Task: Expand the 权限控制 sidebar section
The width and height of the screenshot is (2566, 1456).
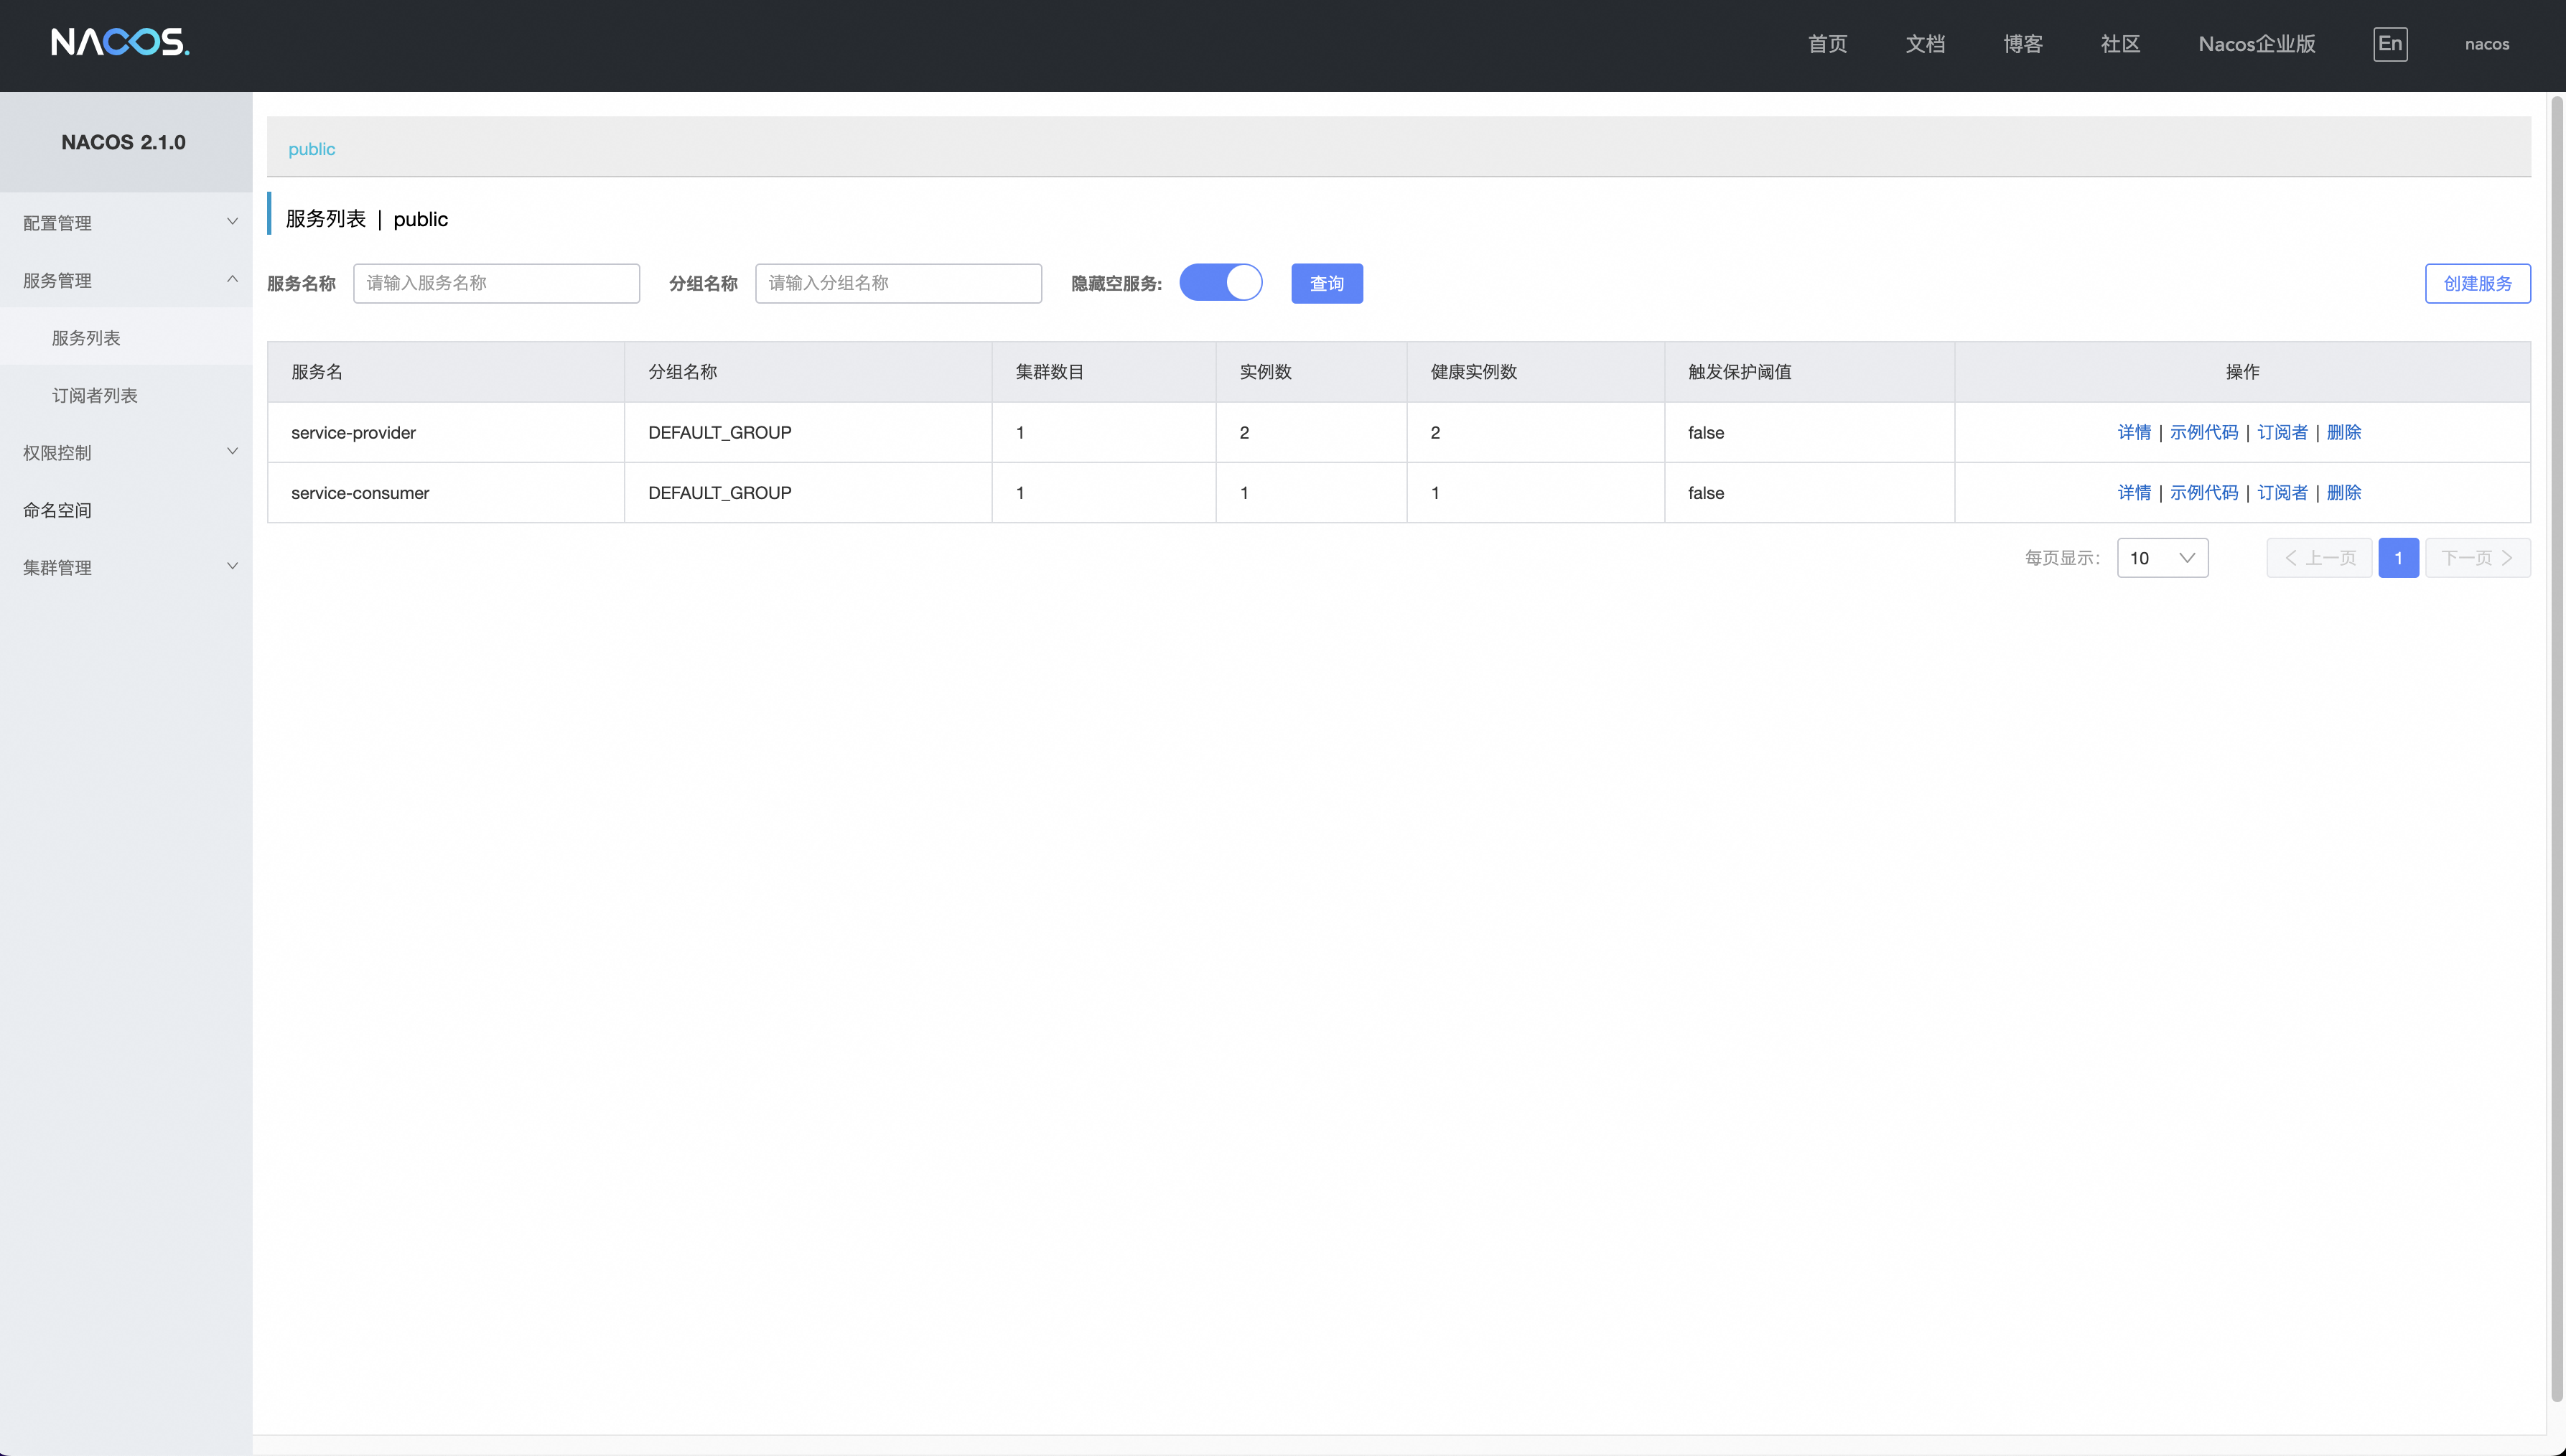Action: [125, 452]
